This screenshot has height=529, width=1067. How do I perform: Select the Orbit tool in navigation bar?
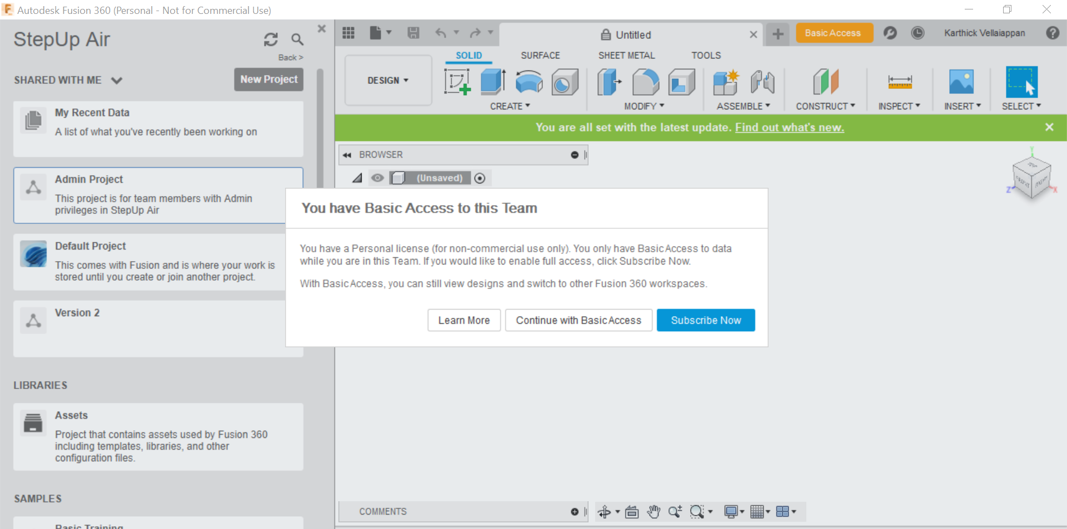(x=606, y=511)
